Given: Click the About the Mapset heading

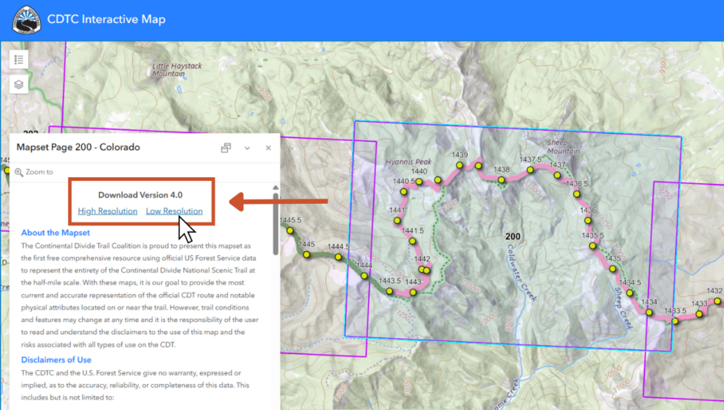Looking at the screenshot, I should coord(55,233).
